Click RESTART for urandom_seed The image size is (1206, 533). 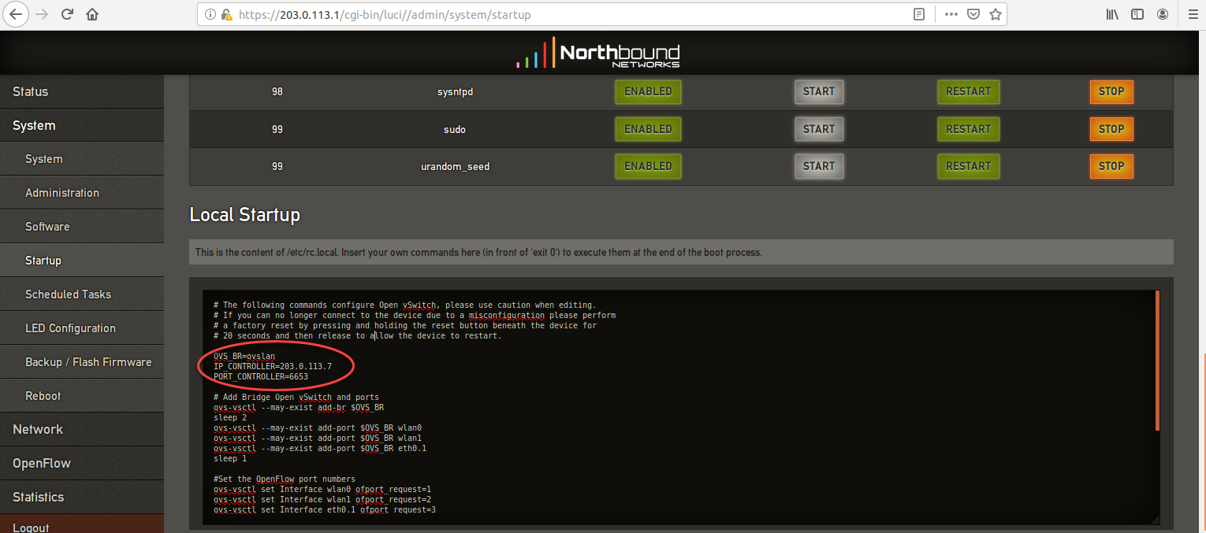969,166
